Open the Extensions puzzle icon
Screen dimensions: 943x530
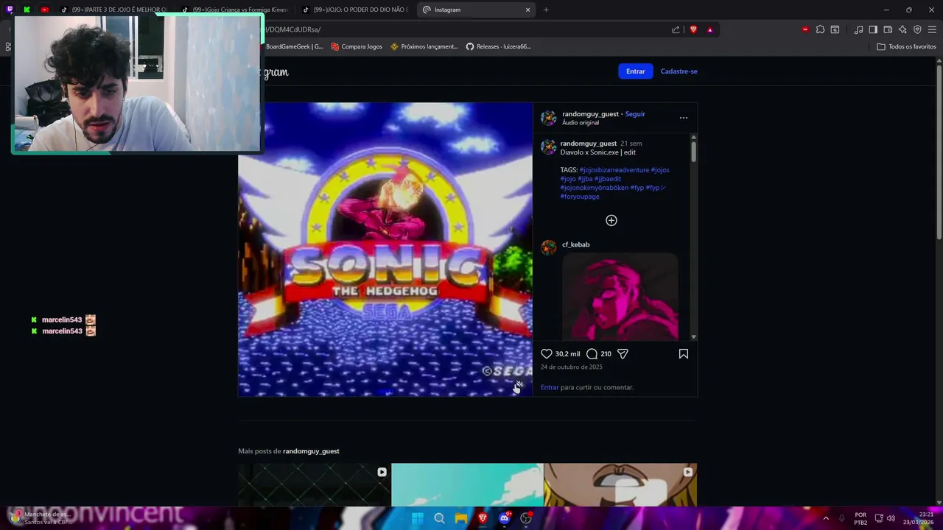[x=820, y=29]
